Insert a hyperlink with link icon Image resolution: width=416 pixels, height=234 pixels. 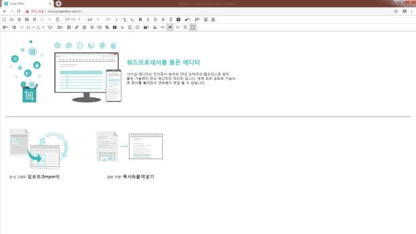point(77,27)
